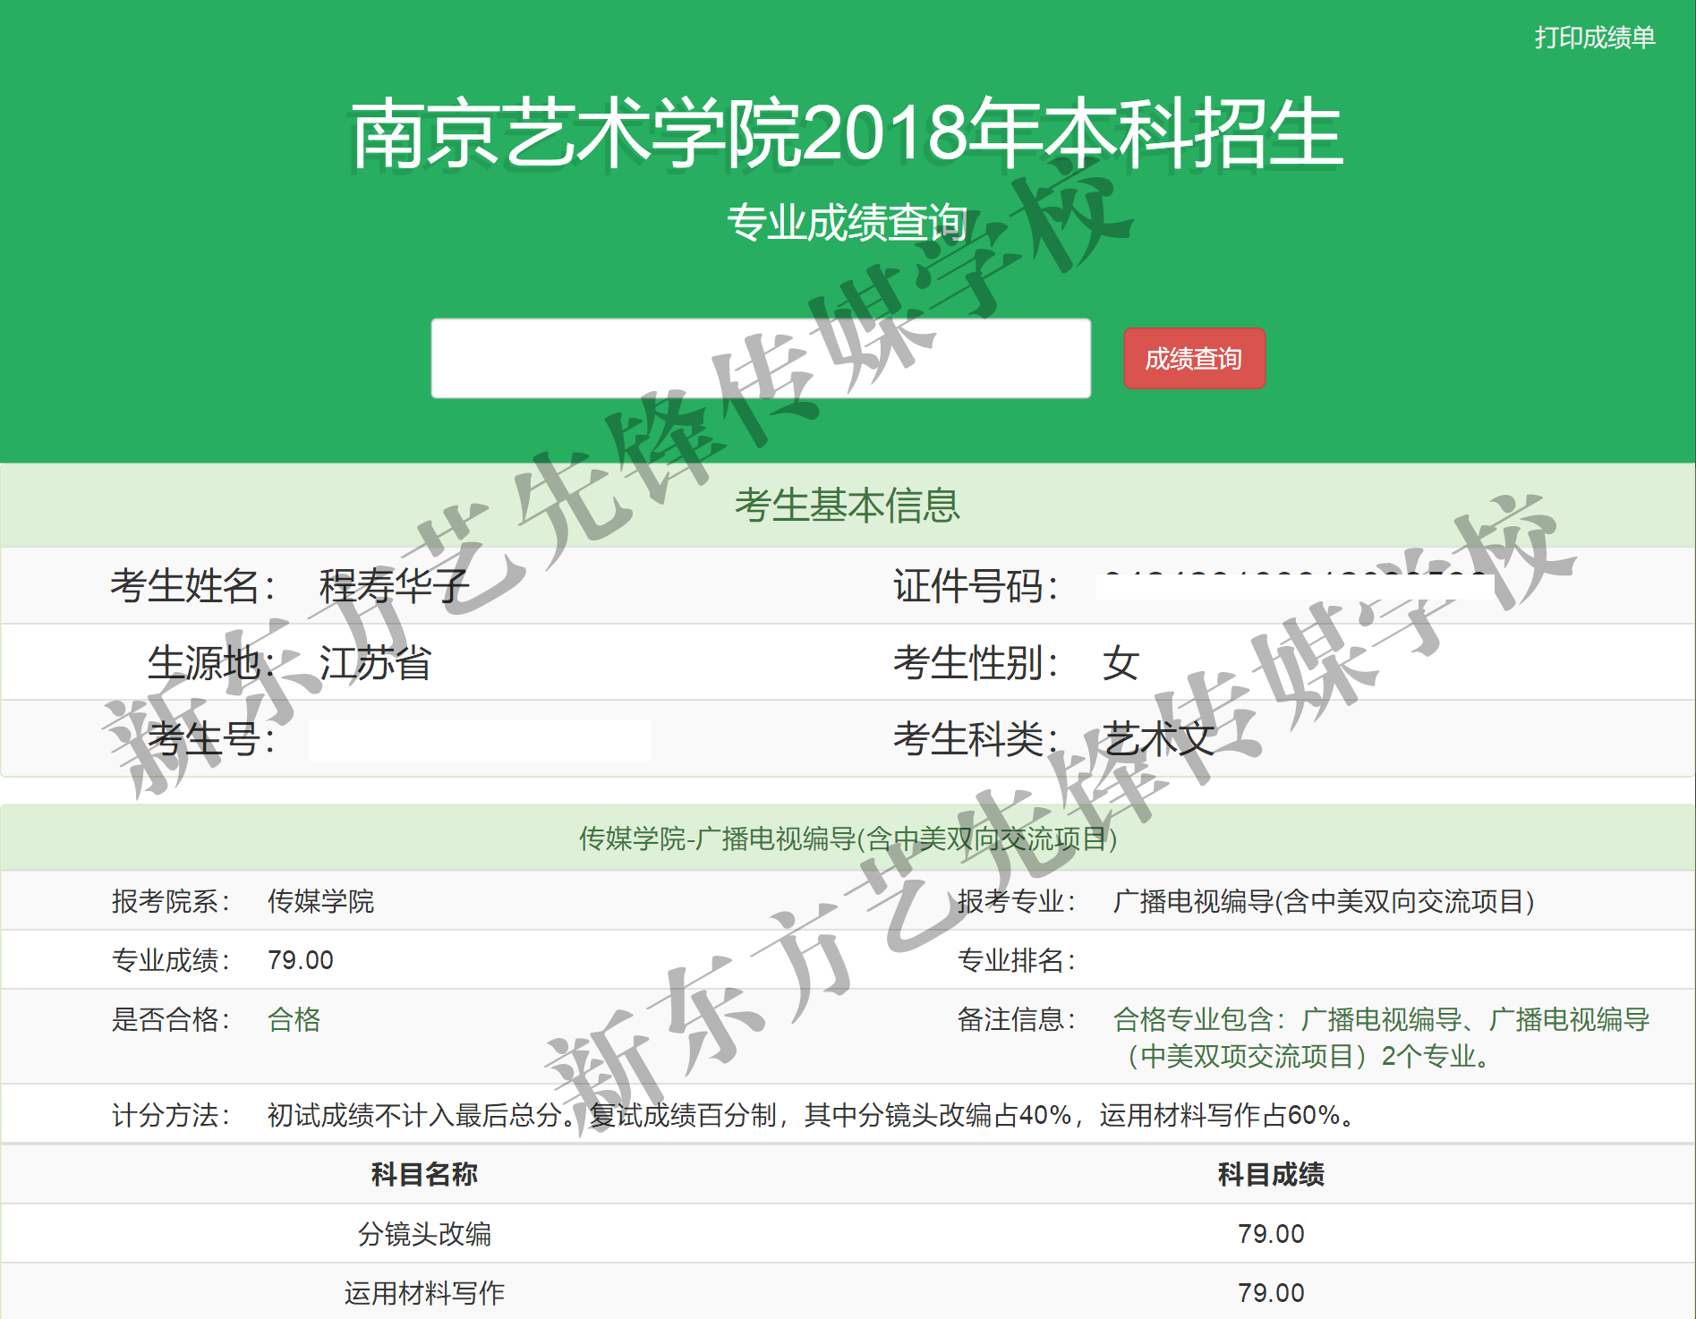
Task: Select the major value 广播电视编导(含中美双向交流项目)
Action: tap(1324, 901)
